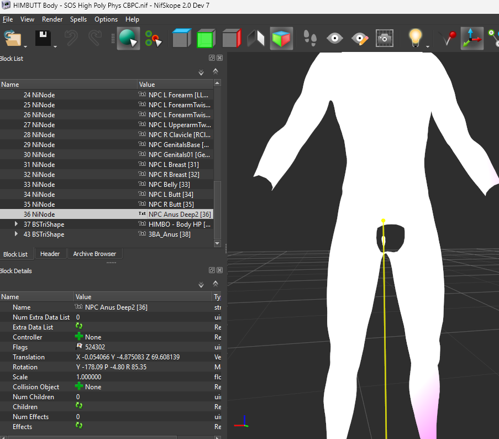499x439 pixels.
Task: Open the dropdown arrow beside Save icon
Action: click(x=55, y=46)
